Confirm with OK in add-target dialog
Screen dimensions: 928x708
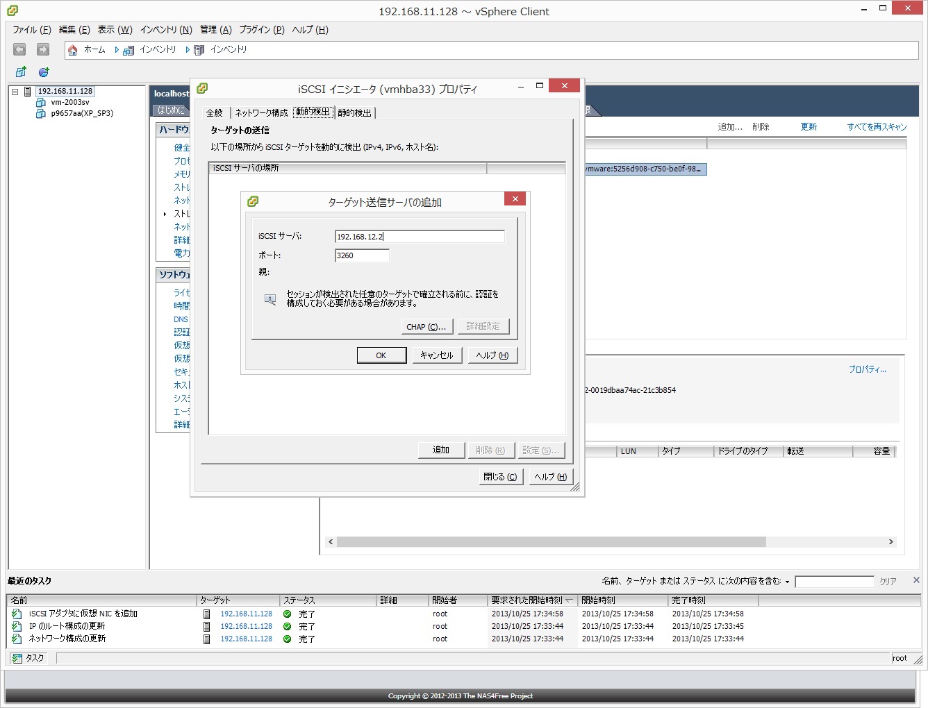[x=381, y=355]
